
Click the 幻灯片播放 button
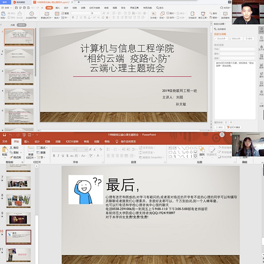tap(234, 127)
